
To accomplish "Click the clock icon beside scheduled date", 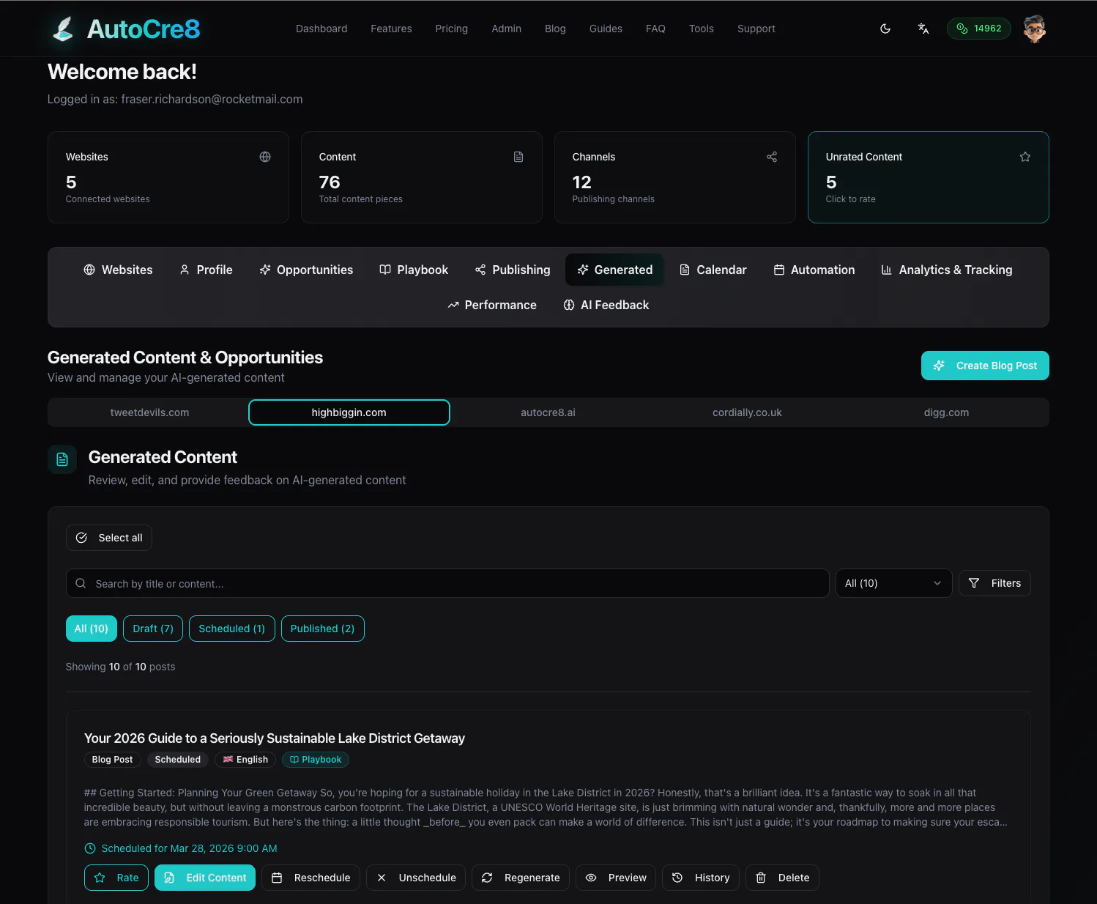I will [x=90, y=848].
